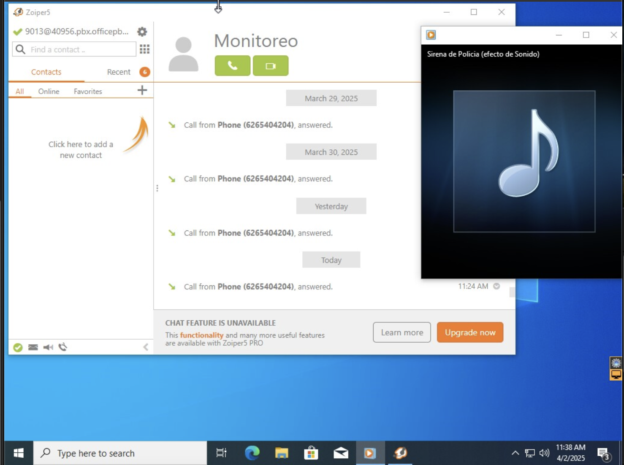Click the speaker mute icon in Zoiper footer
Screen dimensions: 624x465
[x=48, y=347]
